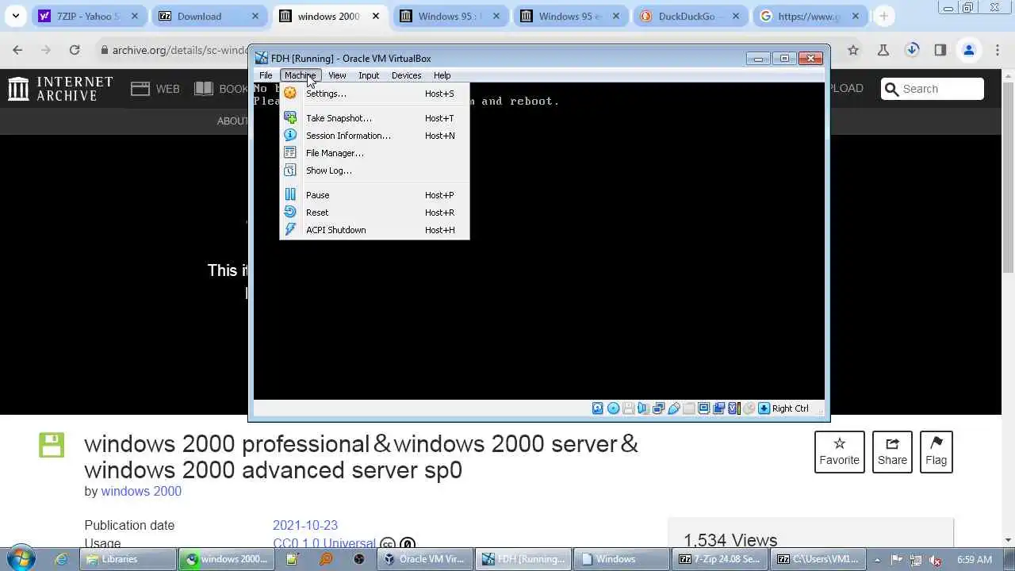This screenshot has height=571, width=1015.
Task: Bookmark this page with star icon
Action: pyautogui.click(x=853, y=50)
